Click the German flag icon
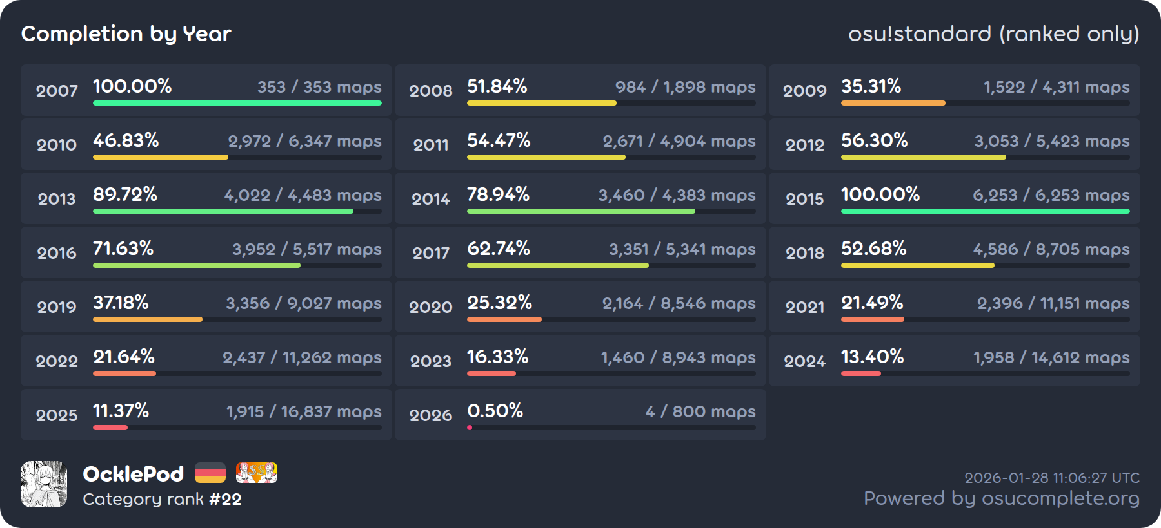The height and width of the screenshot is (528, 1161). pyautogui.click(x=210, y=473)
